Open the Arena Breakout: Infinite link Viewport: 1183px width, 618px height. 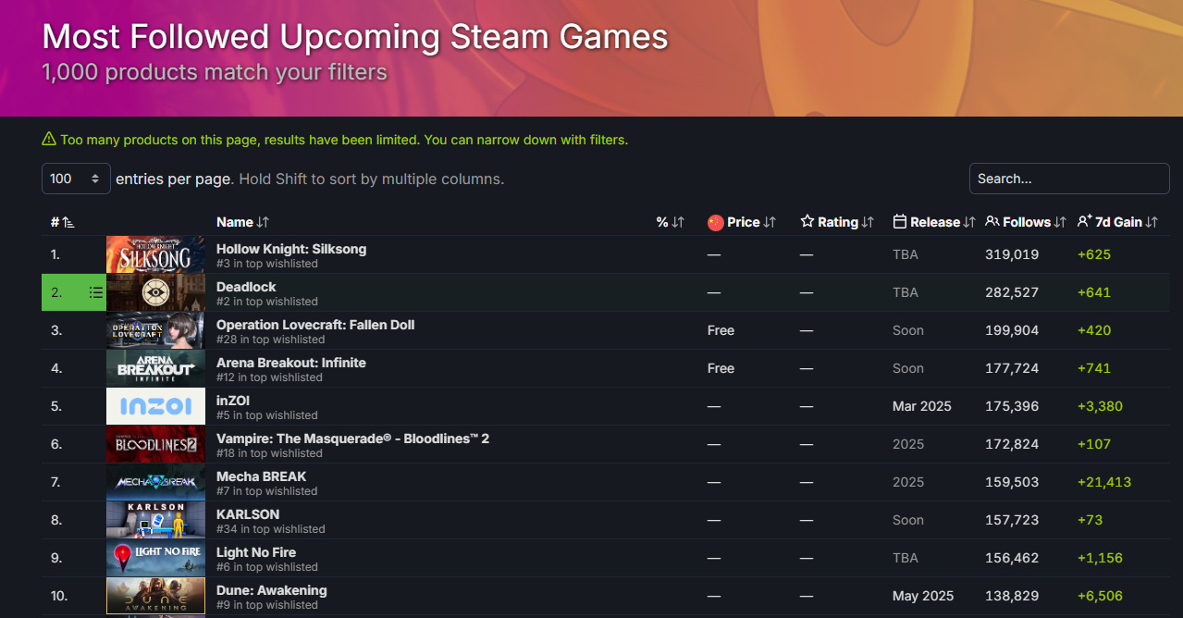(291, 363)
